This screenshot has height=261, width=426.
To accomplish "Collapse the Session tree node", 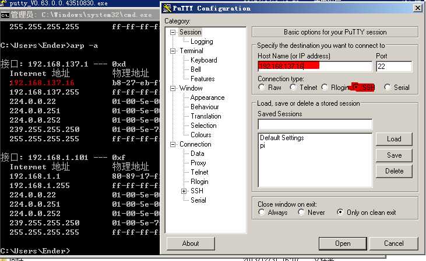I will (x=172, y=32).
